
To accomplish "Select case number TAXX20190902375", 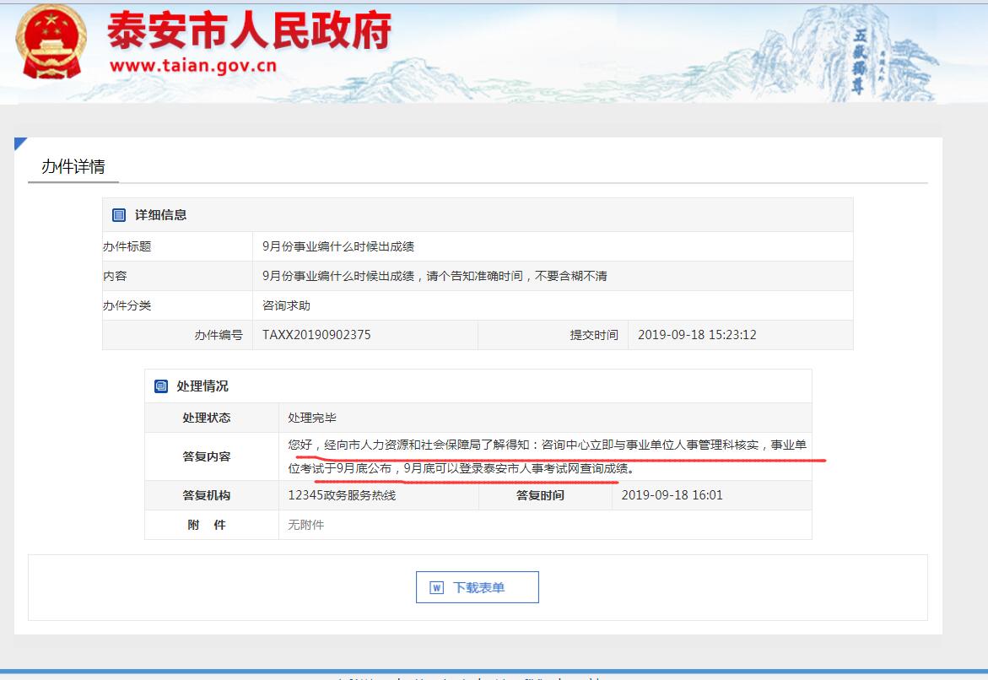I will (x=316, y=335).
